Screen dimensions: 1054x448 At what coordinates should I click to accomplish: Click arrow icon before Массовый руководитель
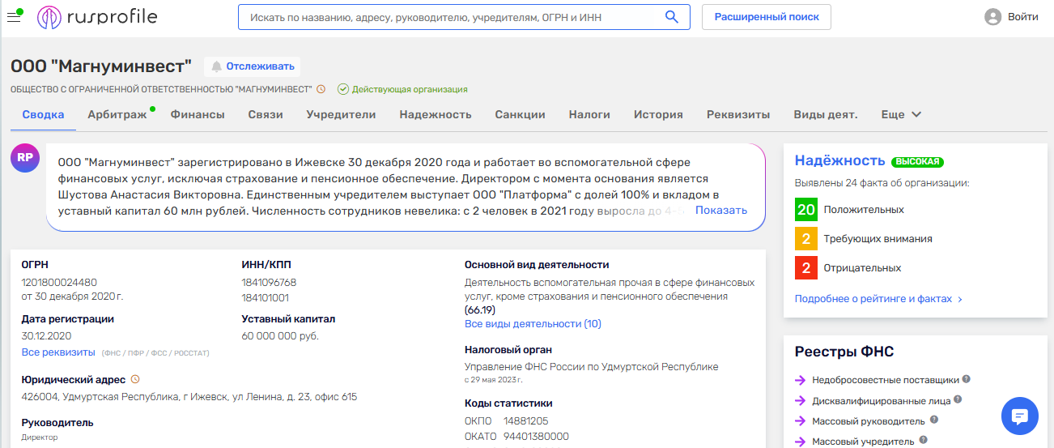[x=800, y=421]
